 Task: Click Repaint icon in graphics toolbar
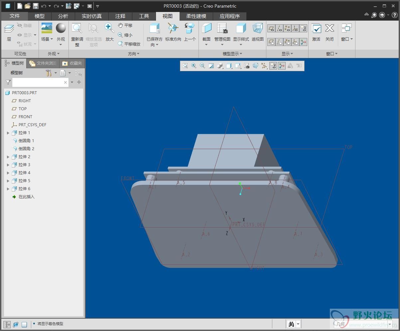click(x=211, y=66)
